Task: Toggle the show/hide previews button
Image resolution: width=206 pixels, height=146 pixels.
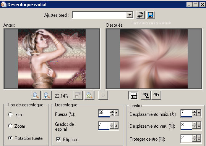Action: [x=133, y=95]
